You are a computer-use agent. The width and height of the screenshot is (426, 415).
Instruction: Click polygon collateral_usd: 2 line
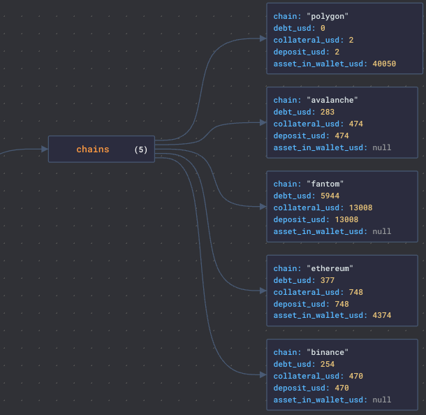[x=314, y=40]
